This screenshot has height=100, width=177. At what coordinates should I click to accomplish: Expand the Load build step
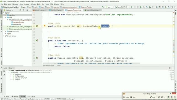pos(11,74)
